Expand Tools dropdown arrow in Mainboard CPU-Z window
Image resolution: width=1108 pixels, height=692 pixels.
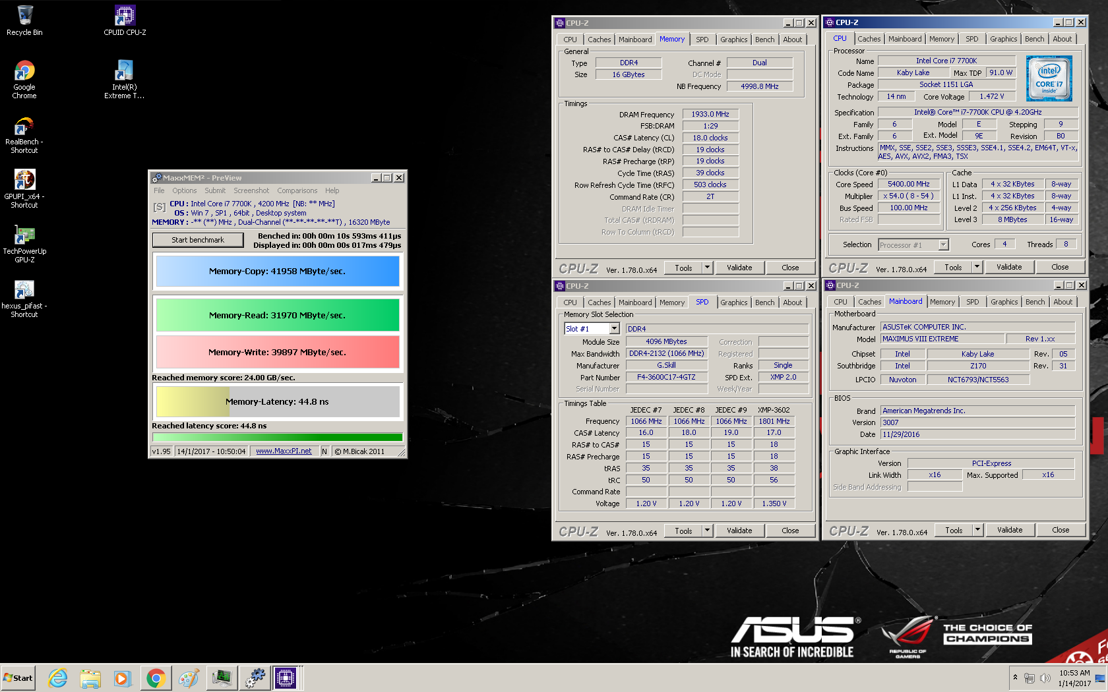978,530
